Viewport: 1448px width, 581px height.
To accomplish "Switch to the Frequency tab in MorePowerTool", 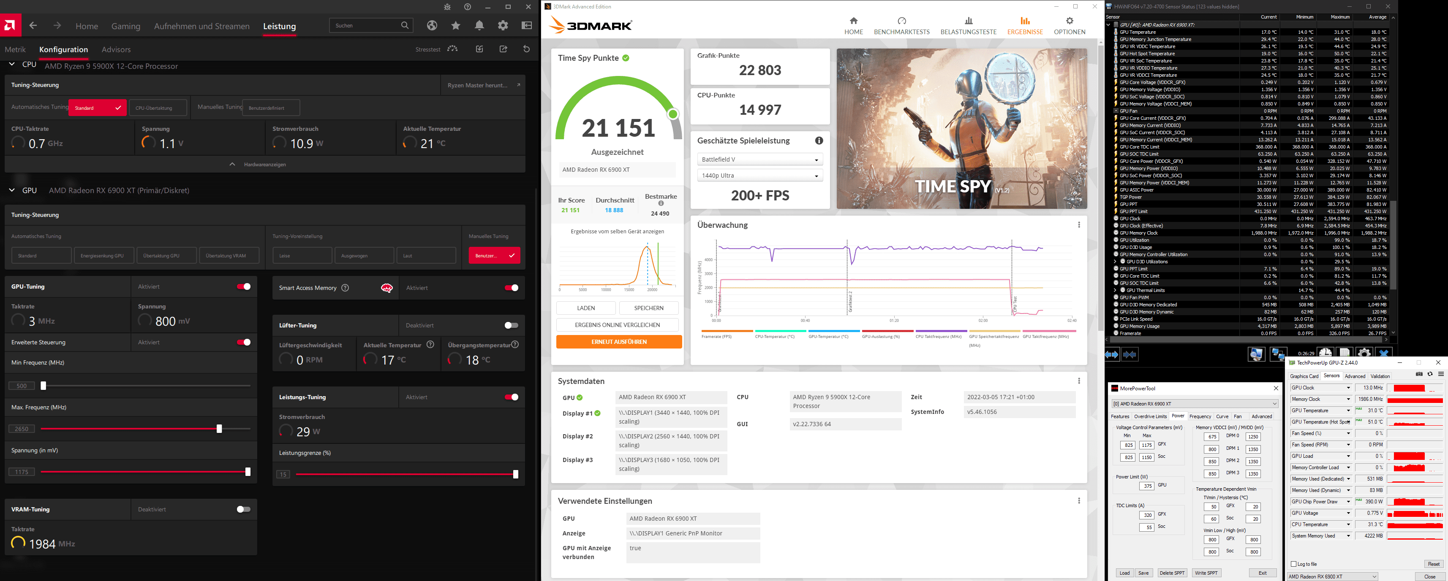I will [x=1200, y=416].
